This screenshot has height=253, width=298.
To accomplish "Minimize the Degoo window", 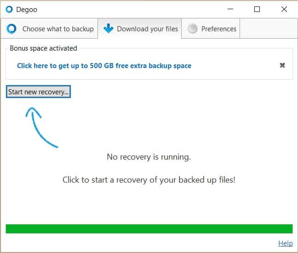I will [230, 9].
